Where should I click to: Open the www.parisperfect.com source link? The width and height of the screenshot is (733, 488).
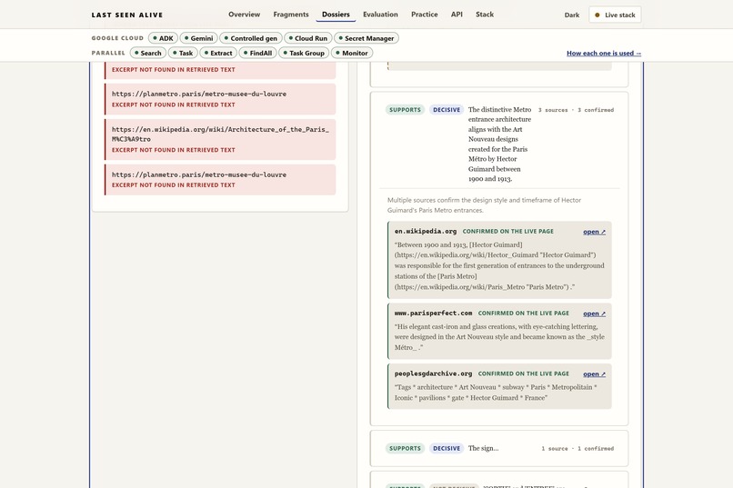[594, 314]
